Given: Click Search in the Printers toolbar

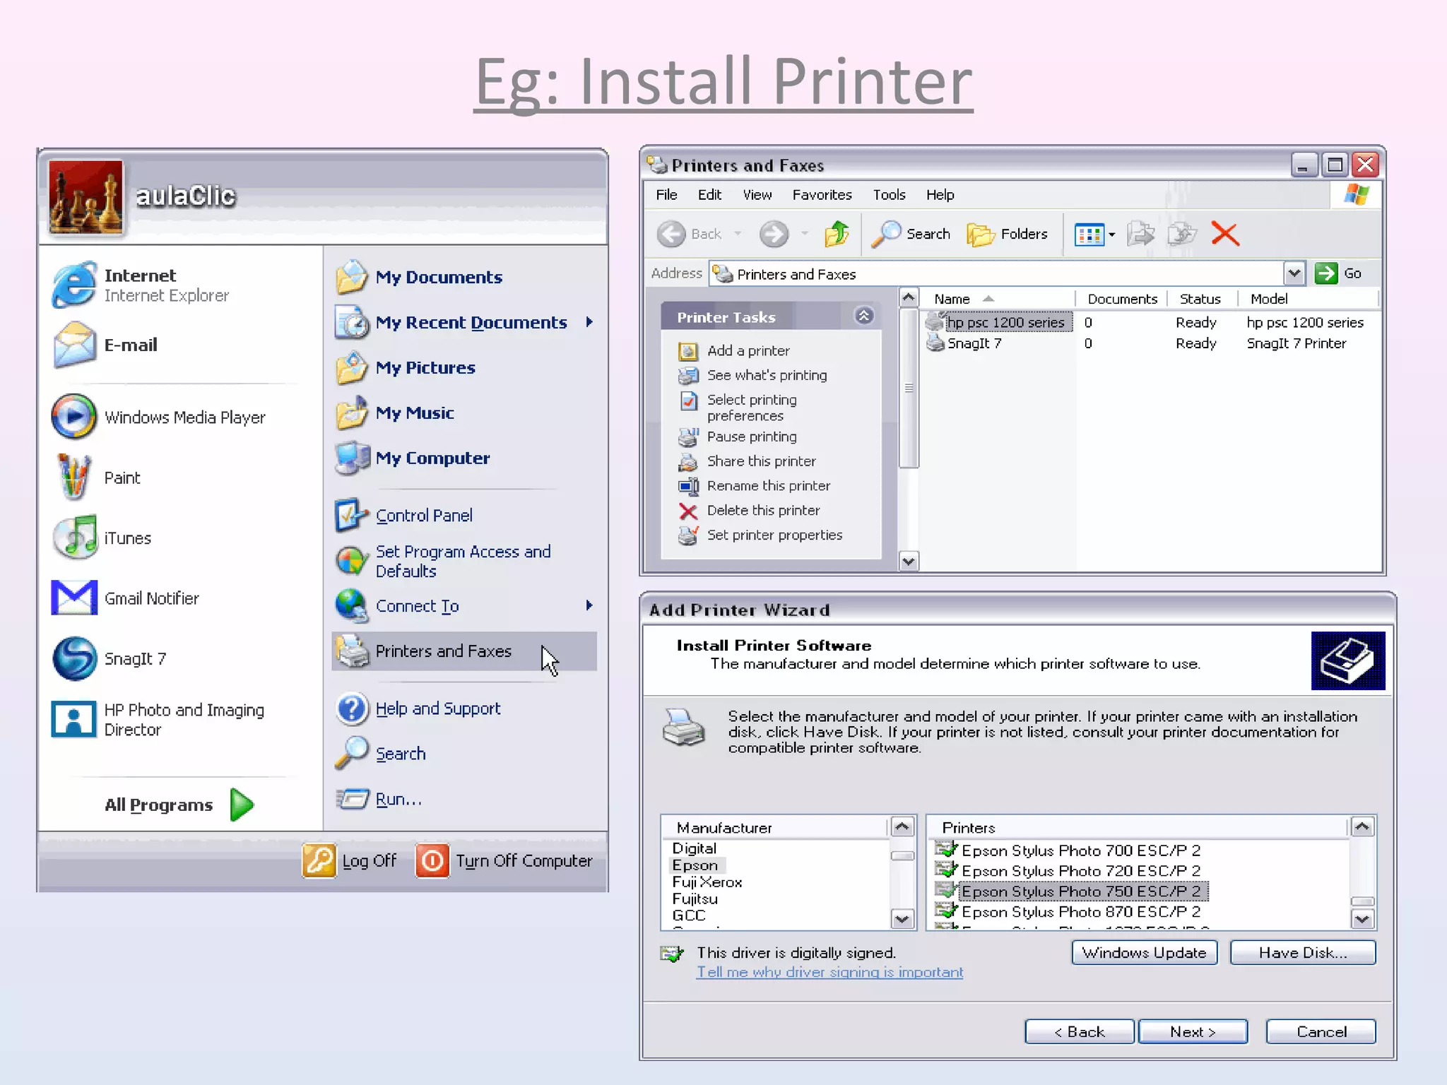Looking at the screenshot, I should [911, 234].
